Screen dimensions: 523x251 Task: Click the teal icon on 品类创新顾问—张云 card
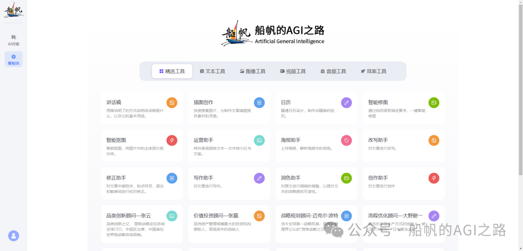[172, 216]
